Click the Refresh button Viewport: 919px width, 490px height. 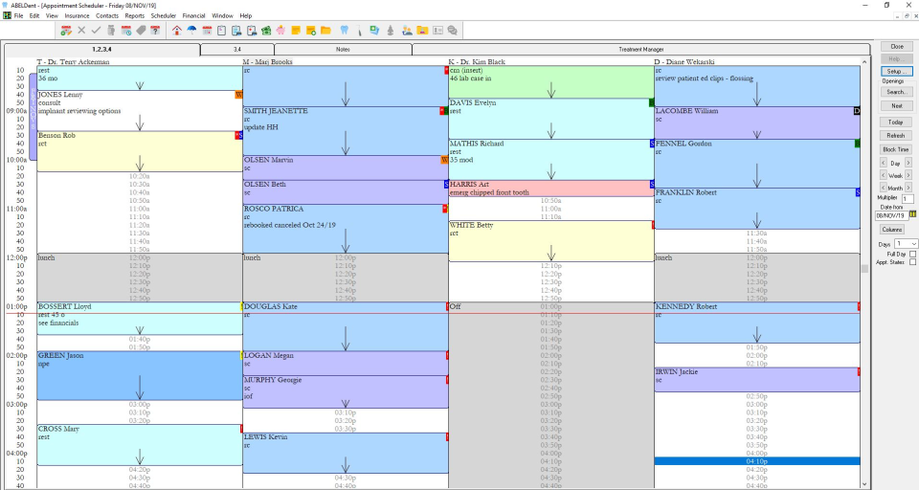(x=896, y=135)
